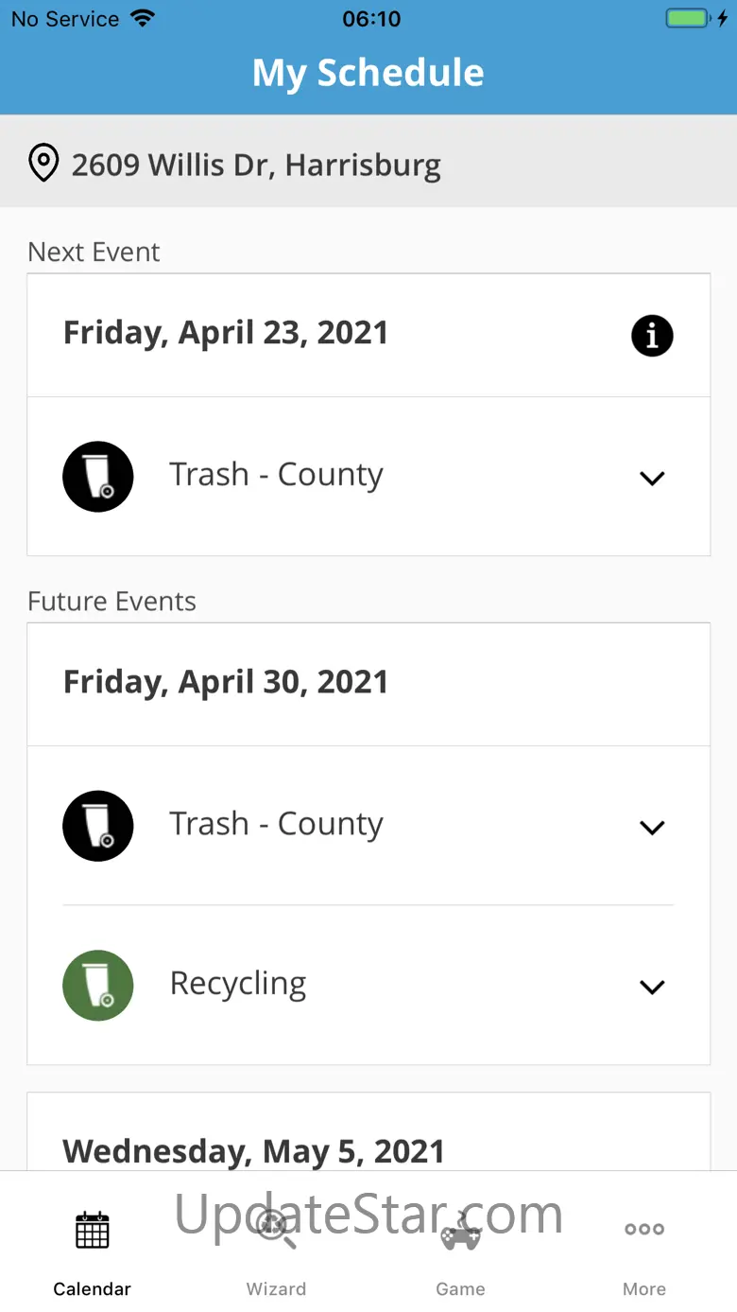Switch to the Wizard tab

pyautogui.click(x=276, y=1288)
